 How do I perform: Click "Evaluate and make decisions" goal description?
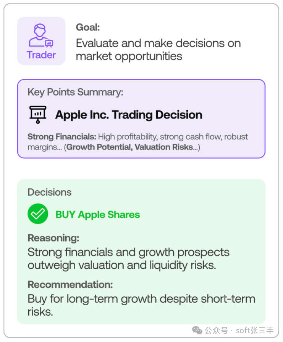click(x=158, y=43)
